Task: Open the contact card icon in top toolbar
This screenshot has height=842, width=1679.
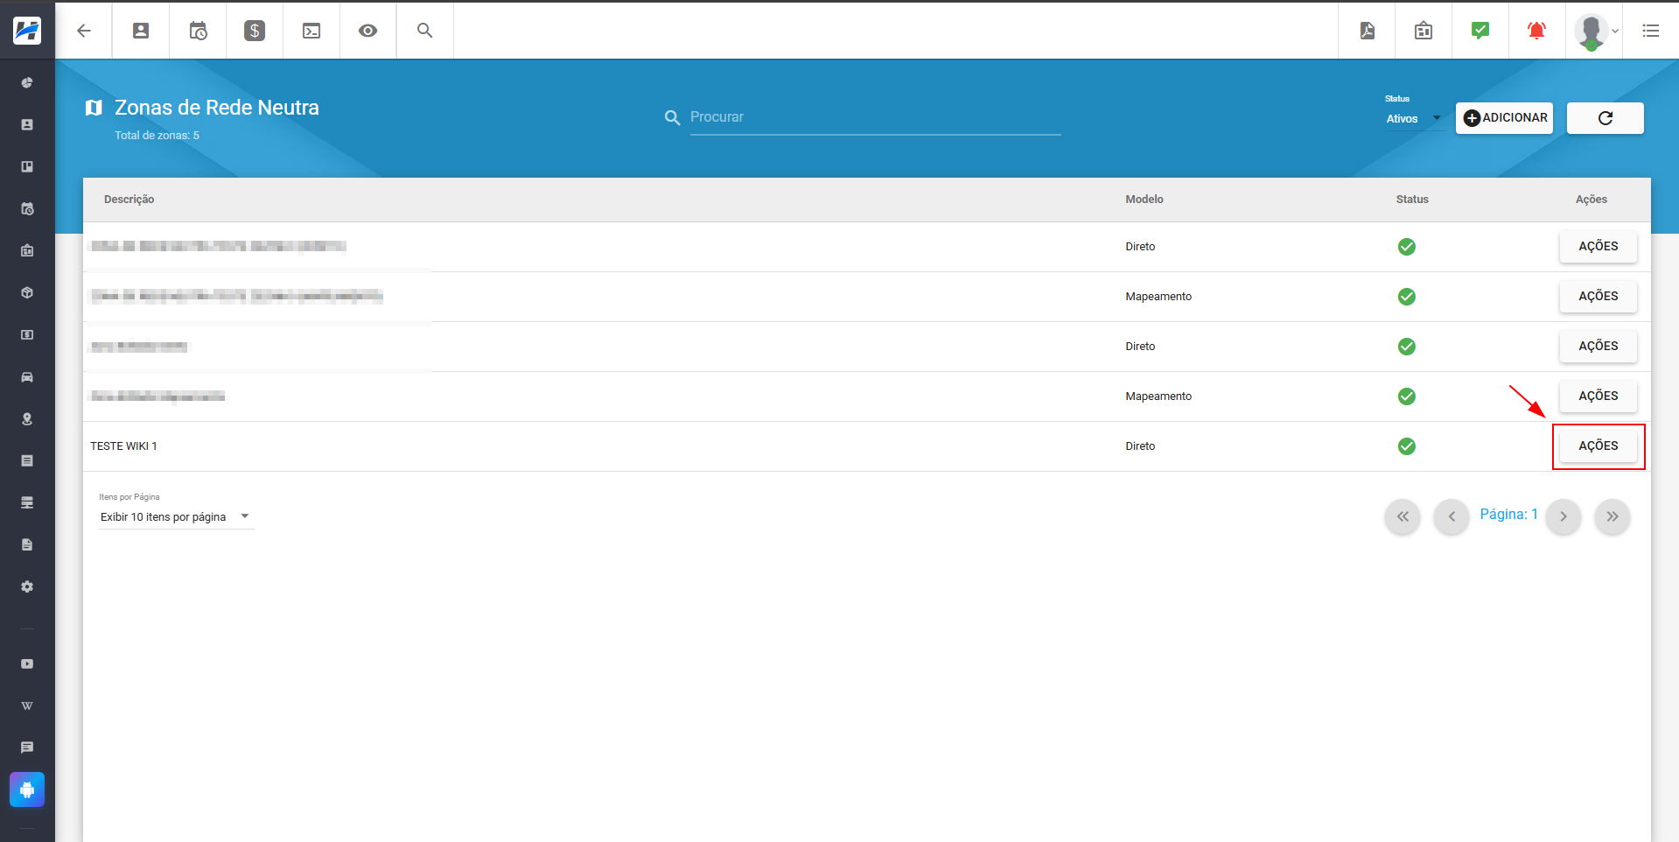Action: (x=141, y=31)
